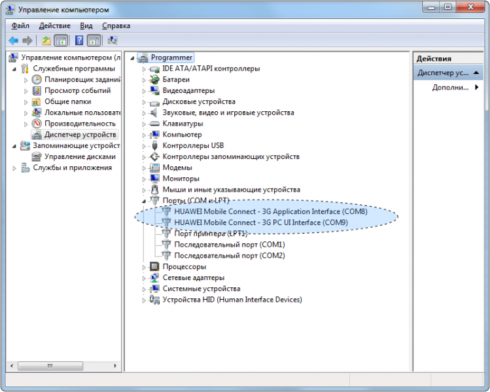Image resolution: width=490 pixels, height=392 pixels.
Task: Collapse the Programmer root node
Action: coord(133,58)
